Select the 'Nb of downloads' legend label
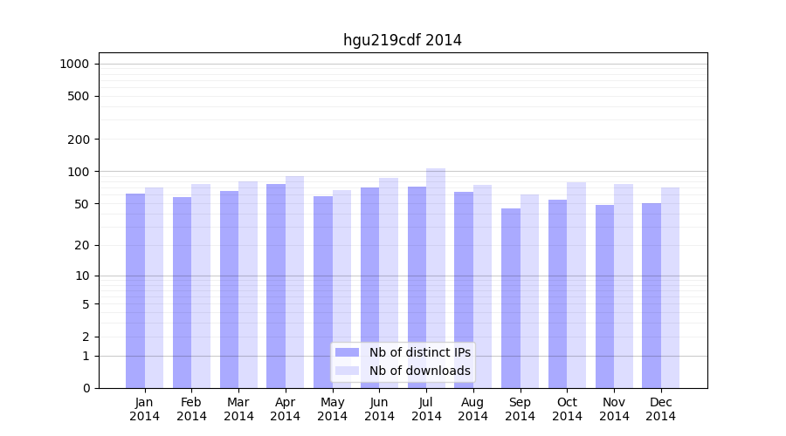 pos(419,371)
